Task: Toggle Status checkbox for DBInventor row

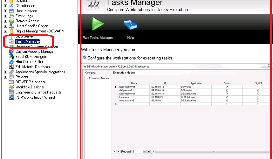Action: point(227,90)
